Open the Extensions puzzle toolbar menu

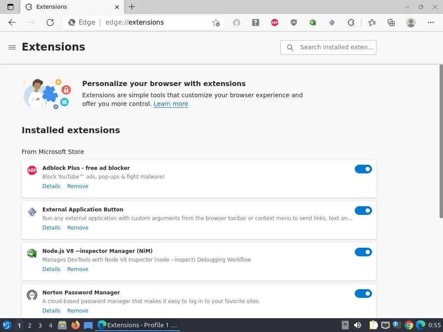tap(351, 22)
